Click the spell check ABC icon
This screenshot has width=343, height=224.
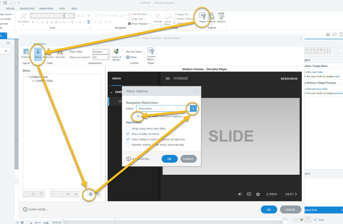[88, 22]
